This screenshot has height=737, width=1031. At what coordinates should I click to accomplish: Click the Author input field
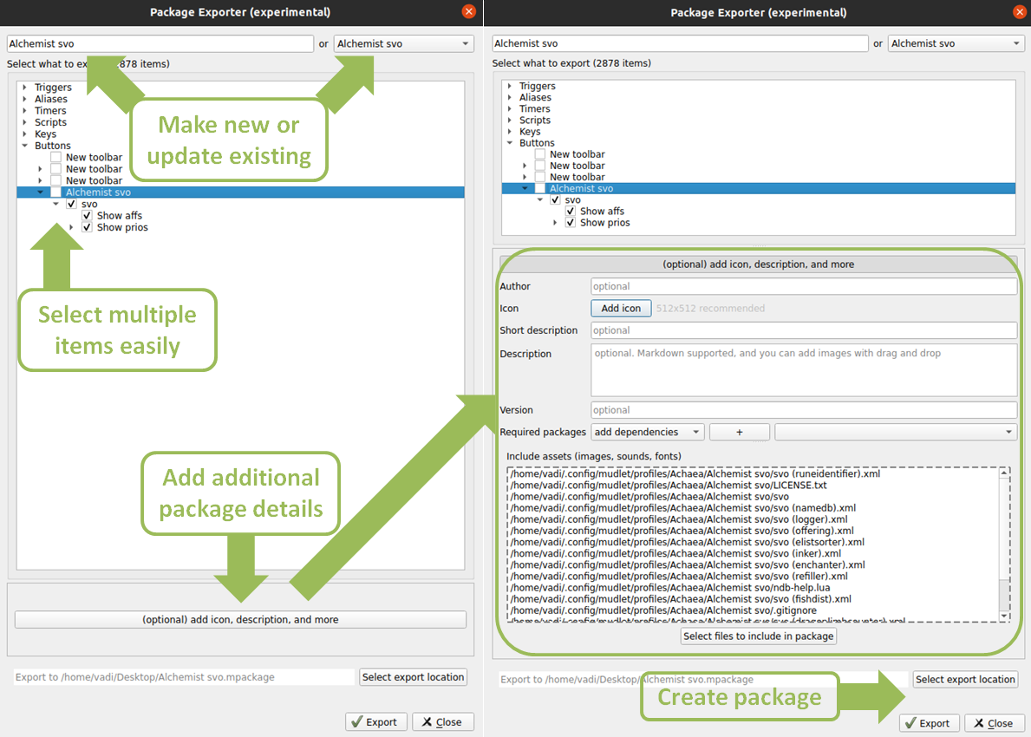tap(803, 286)
